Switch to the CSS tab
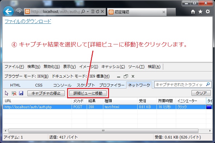The width and height of the screenshot is (215, 143). (39, 85)
